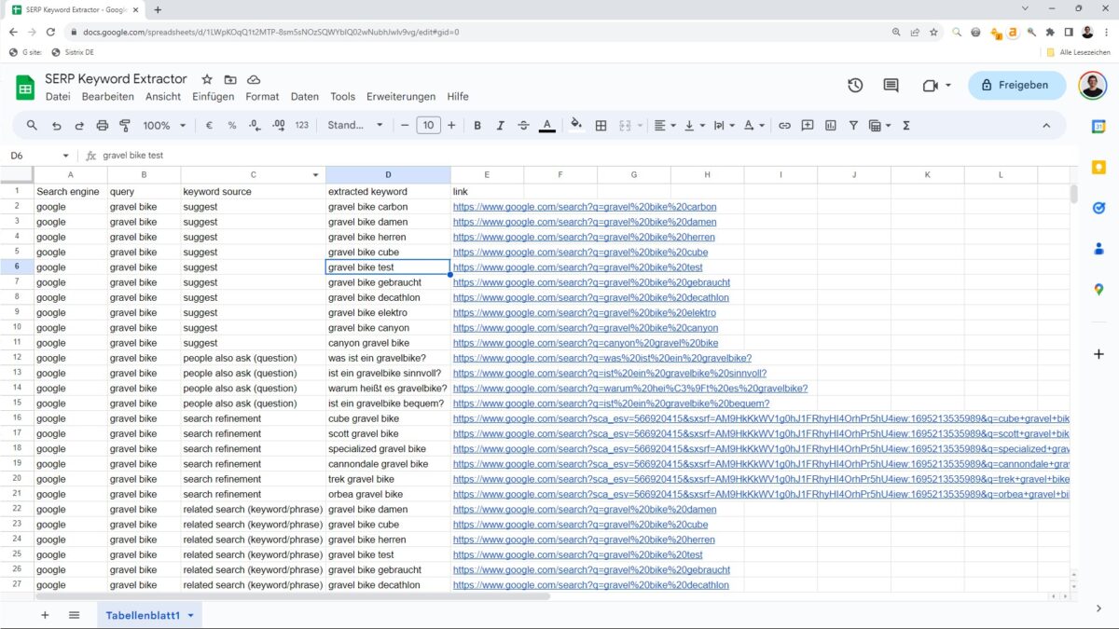Viewport: 1119px width, 629px height.
Task: Format as percent
Action: pos(232,125)
